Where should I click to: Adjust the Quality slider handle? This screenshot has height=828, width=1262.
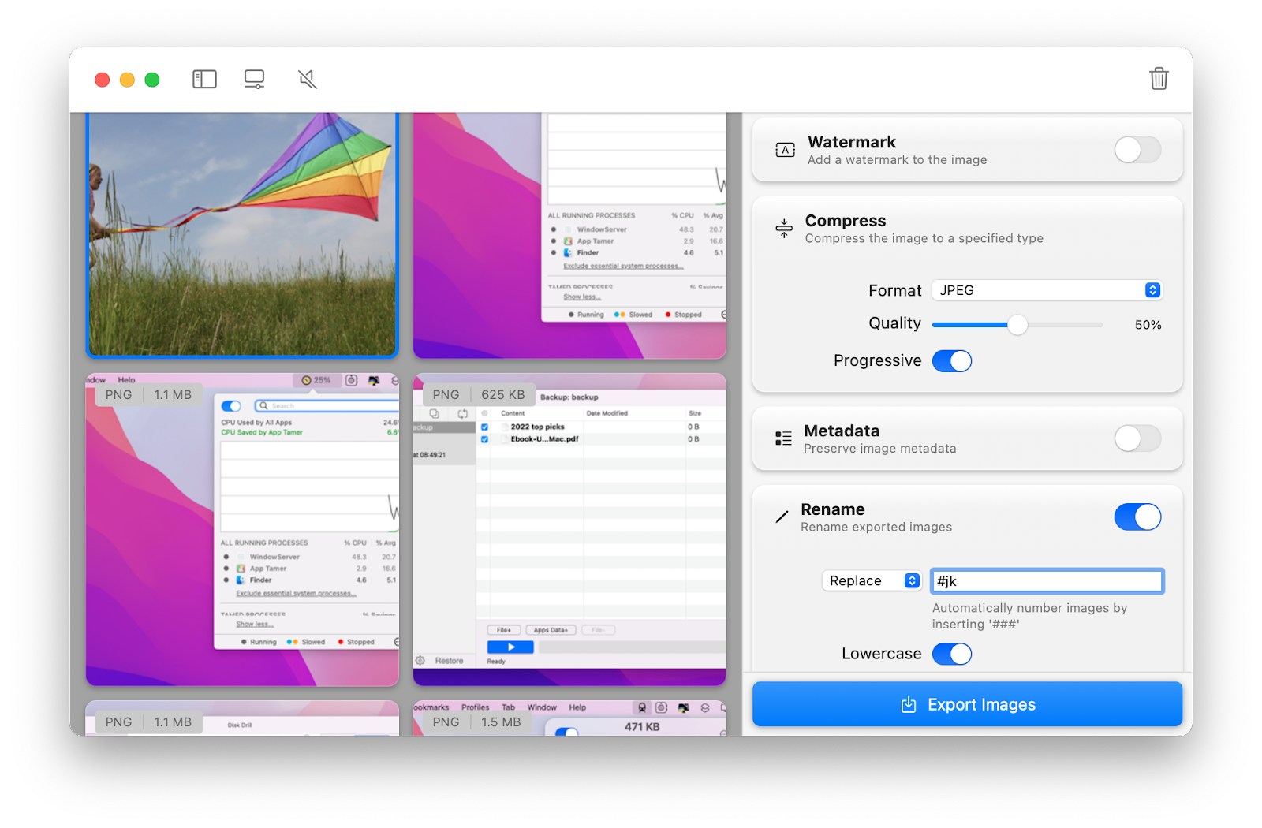point(1017,325)
